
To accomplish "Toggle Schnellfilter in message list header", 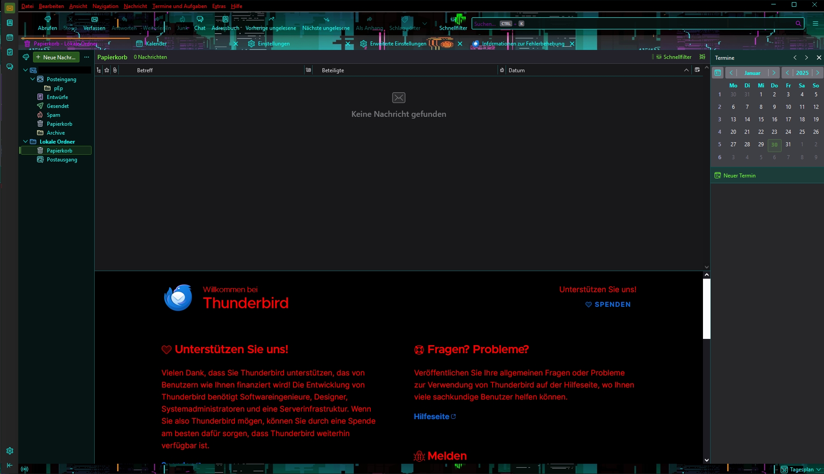I will (x=673, y=57).
